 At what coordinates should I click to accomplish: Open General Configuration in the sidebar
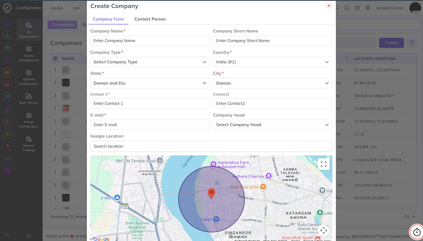[29, 77]
